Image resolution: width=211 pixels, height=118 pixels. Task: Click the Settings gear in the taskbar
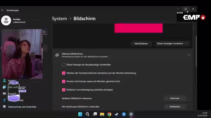(131, 114)
